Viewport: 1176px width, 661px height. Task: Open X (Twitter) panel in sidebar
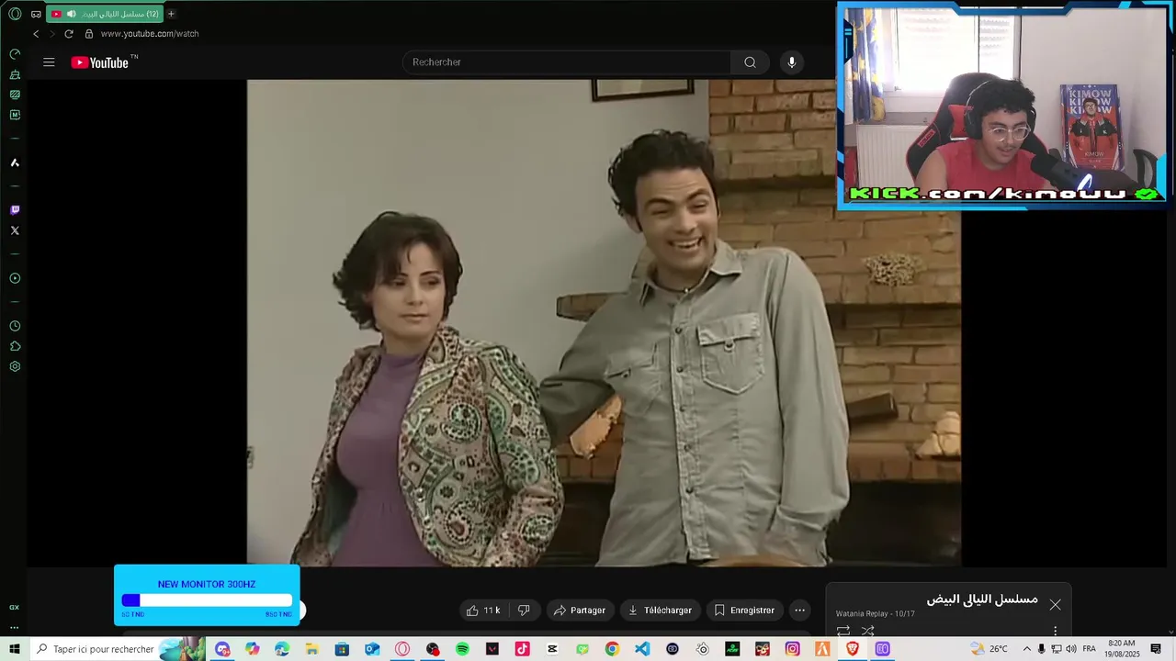tap(15, 230)
